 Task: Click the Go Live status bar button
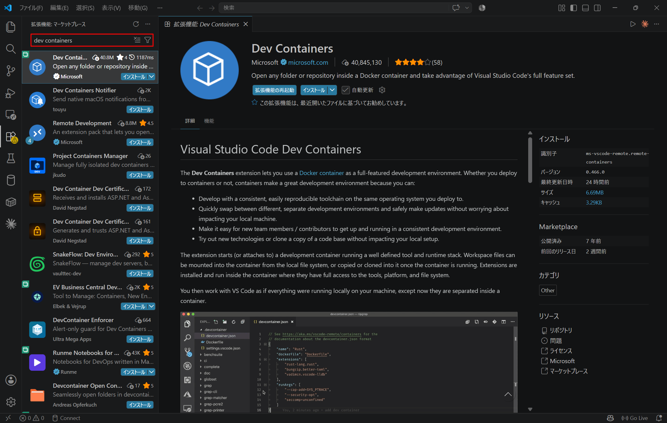635,418
